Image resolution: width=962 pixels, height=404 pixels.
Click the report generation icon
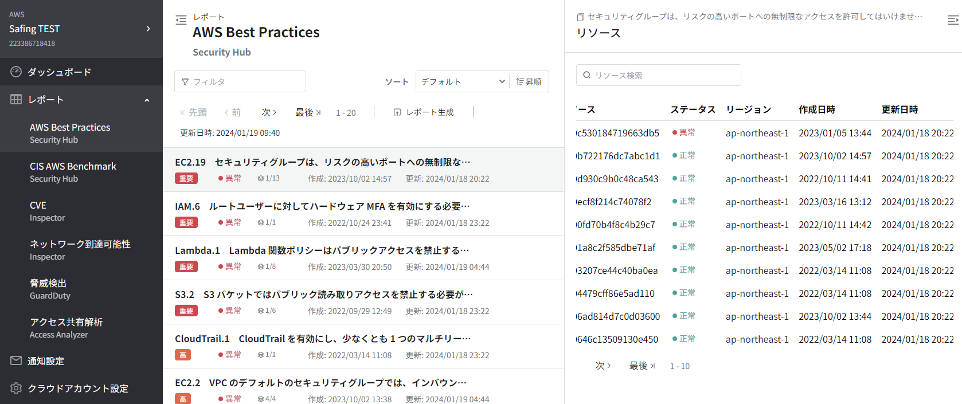coord(397,112)
